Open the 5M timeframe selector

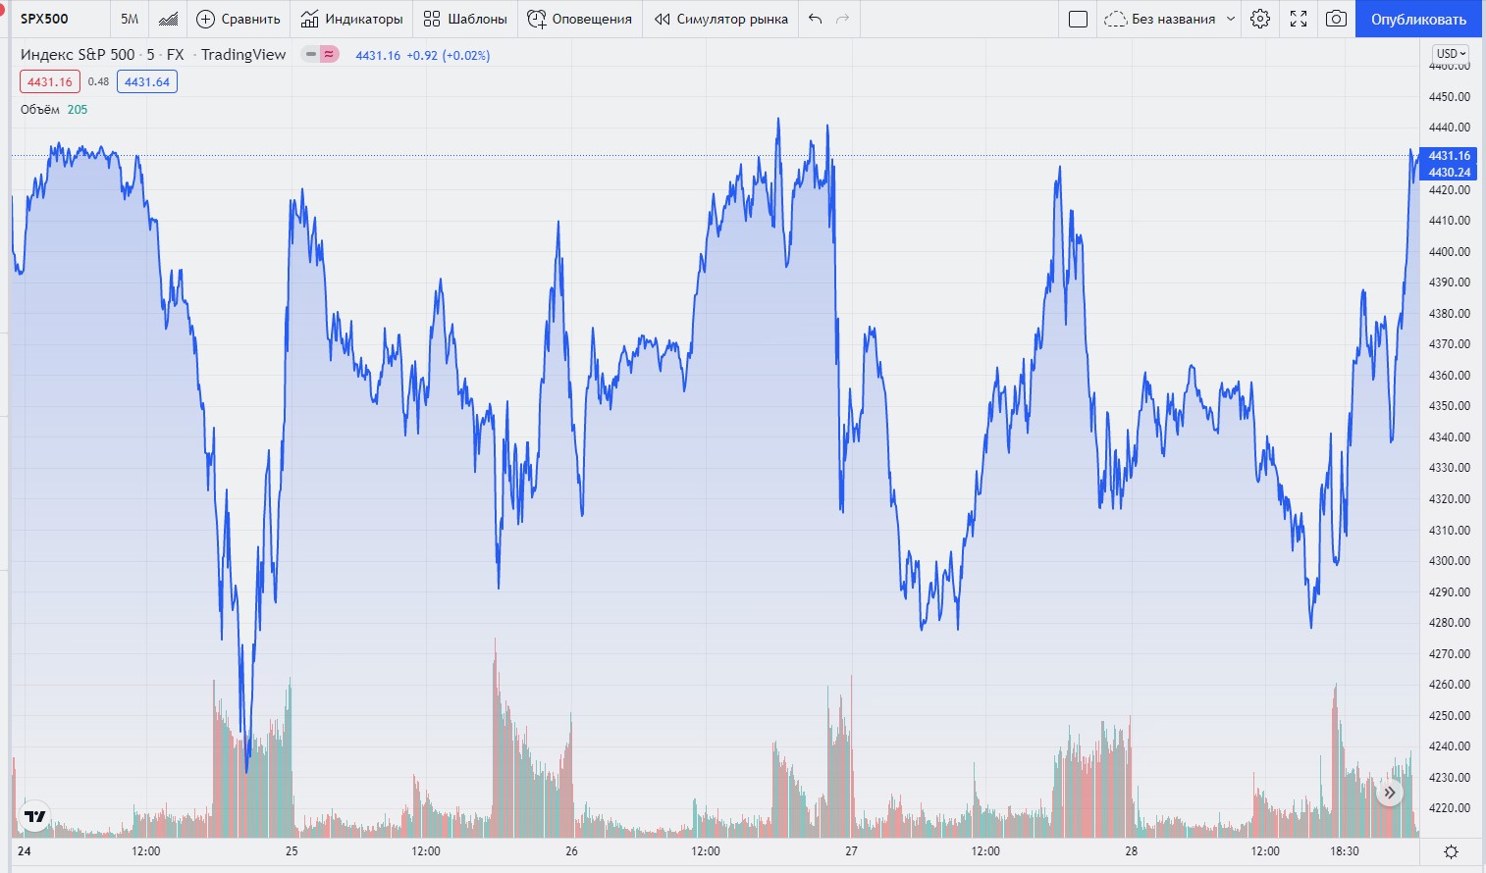(130, 19)
